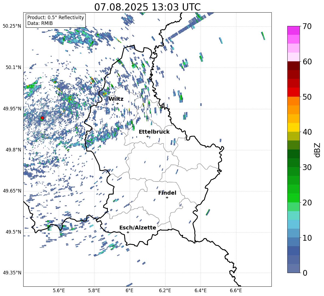Click the title 07.08.2025 13:03 UTC
This screenshot has height=296, width=324.
pyautogui.click(x=147, y=7)
